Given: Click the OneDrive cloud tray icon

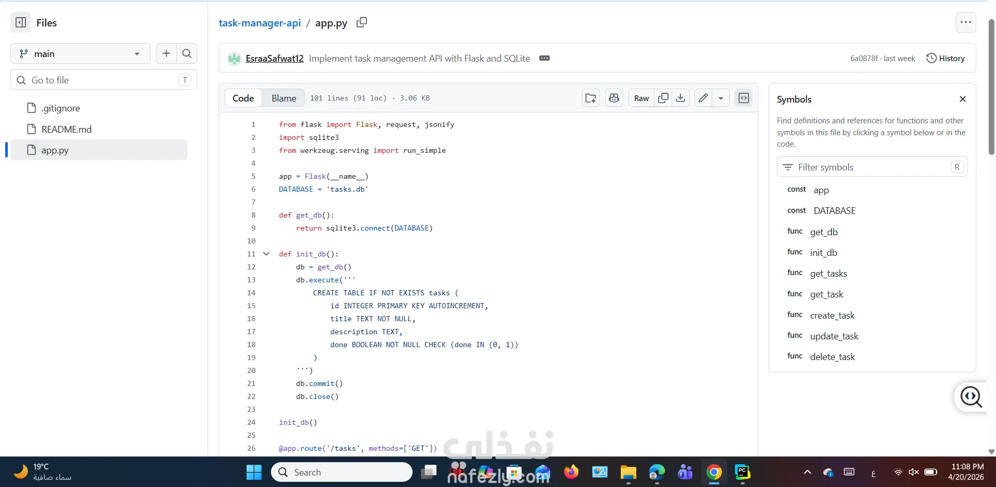Looking at the screenshot, I should (828, 472).
